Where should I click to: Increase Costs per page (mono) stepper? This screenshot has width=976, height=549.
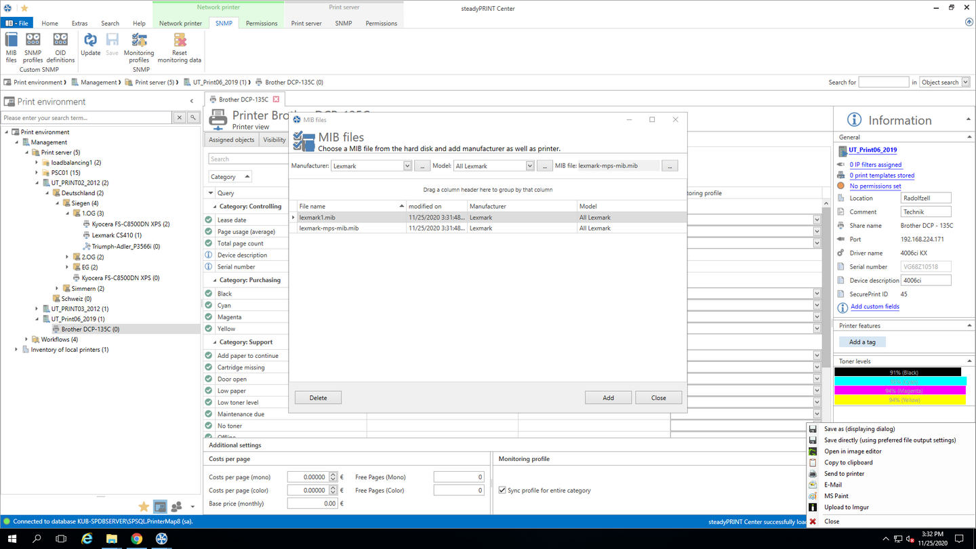point(333,474)
